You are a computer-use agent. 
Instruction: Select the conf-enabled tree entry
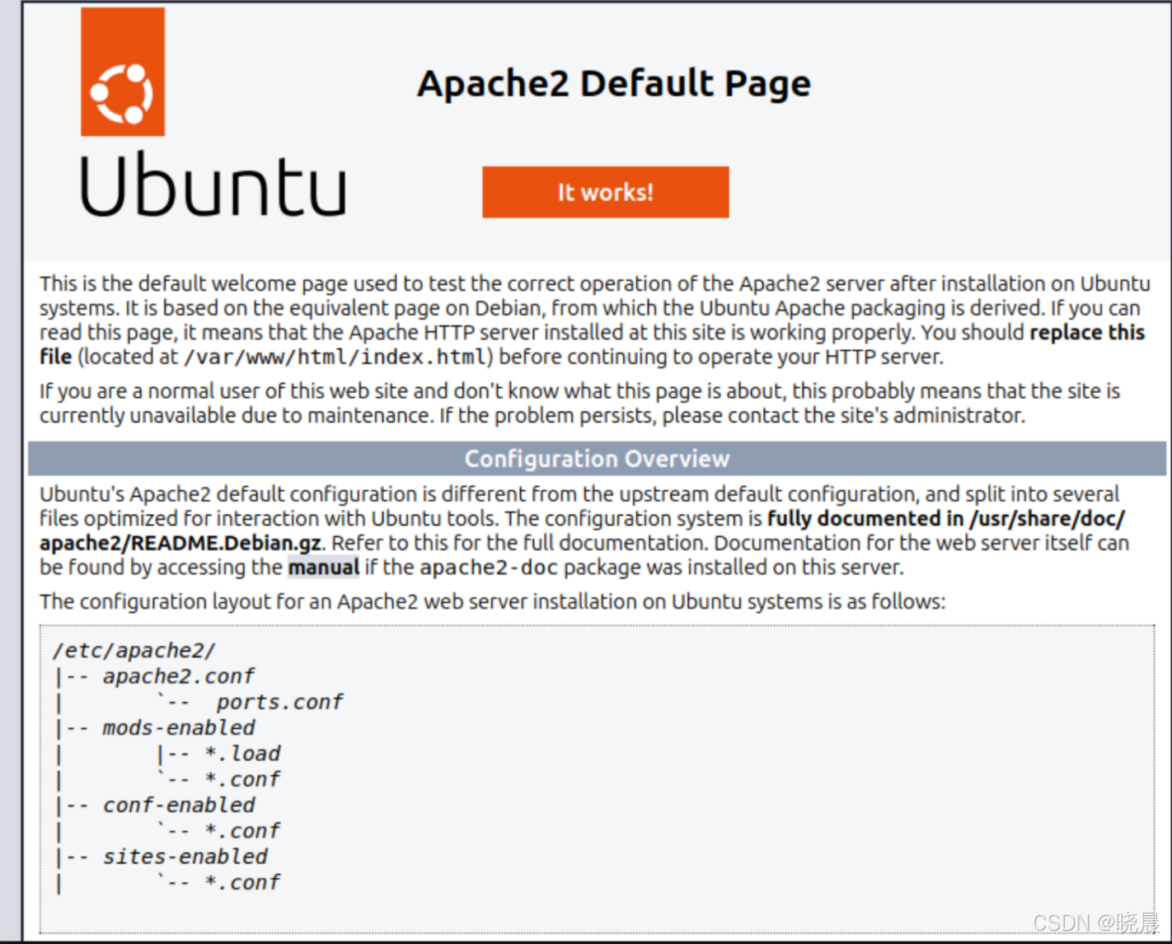tap(179, 805)
